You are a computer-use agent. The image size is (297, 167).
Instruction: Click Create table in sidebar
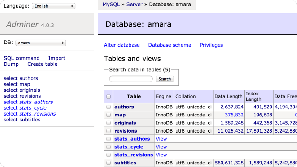coord(42,64)
